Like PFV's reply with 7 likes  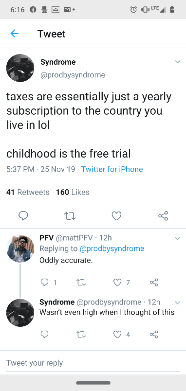(122, 282)
